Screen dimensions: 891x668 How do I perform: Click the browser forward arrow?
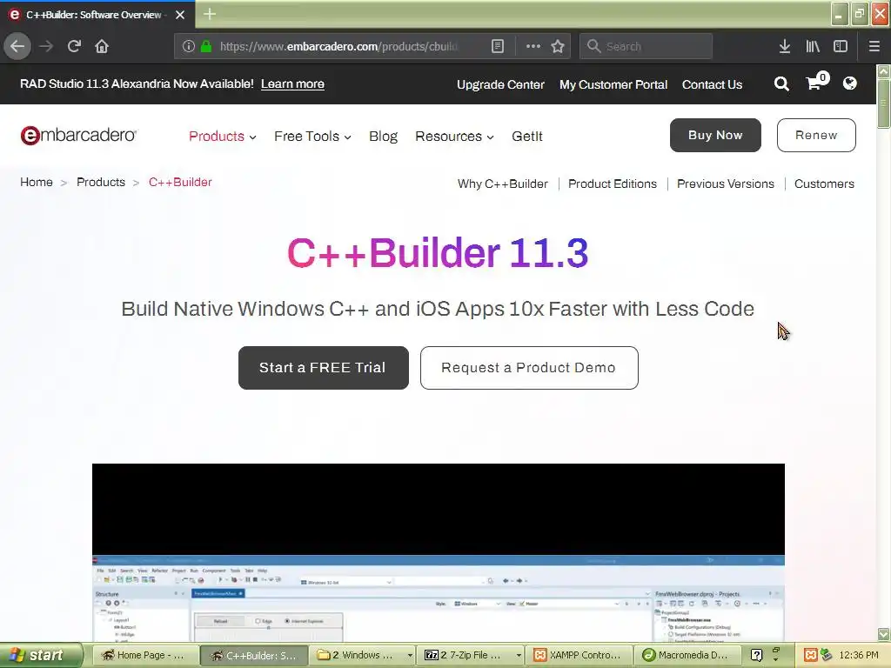point(46,46)
